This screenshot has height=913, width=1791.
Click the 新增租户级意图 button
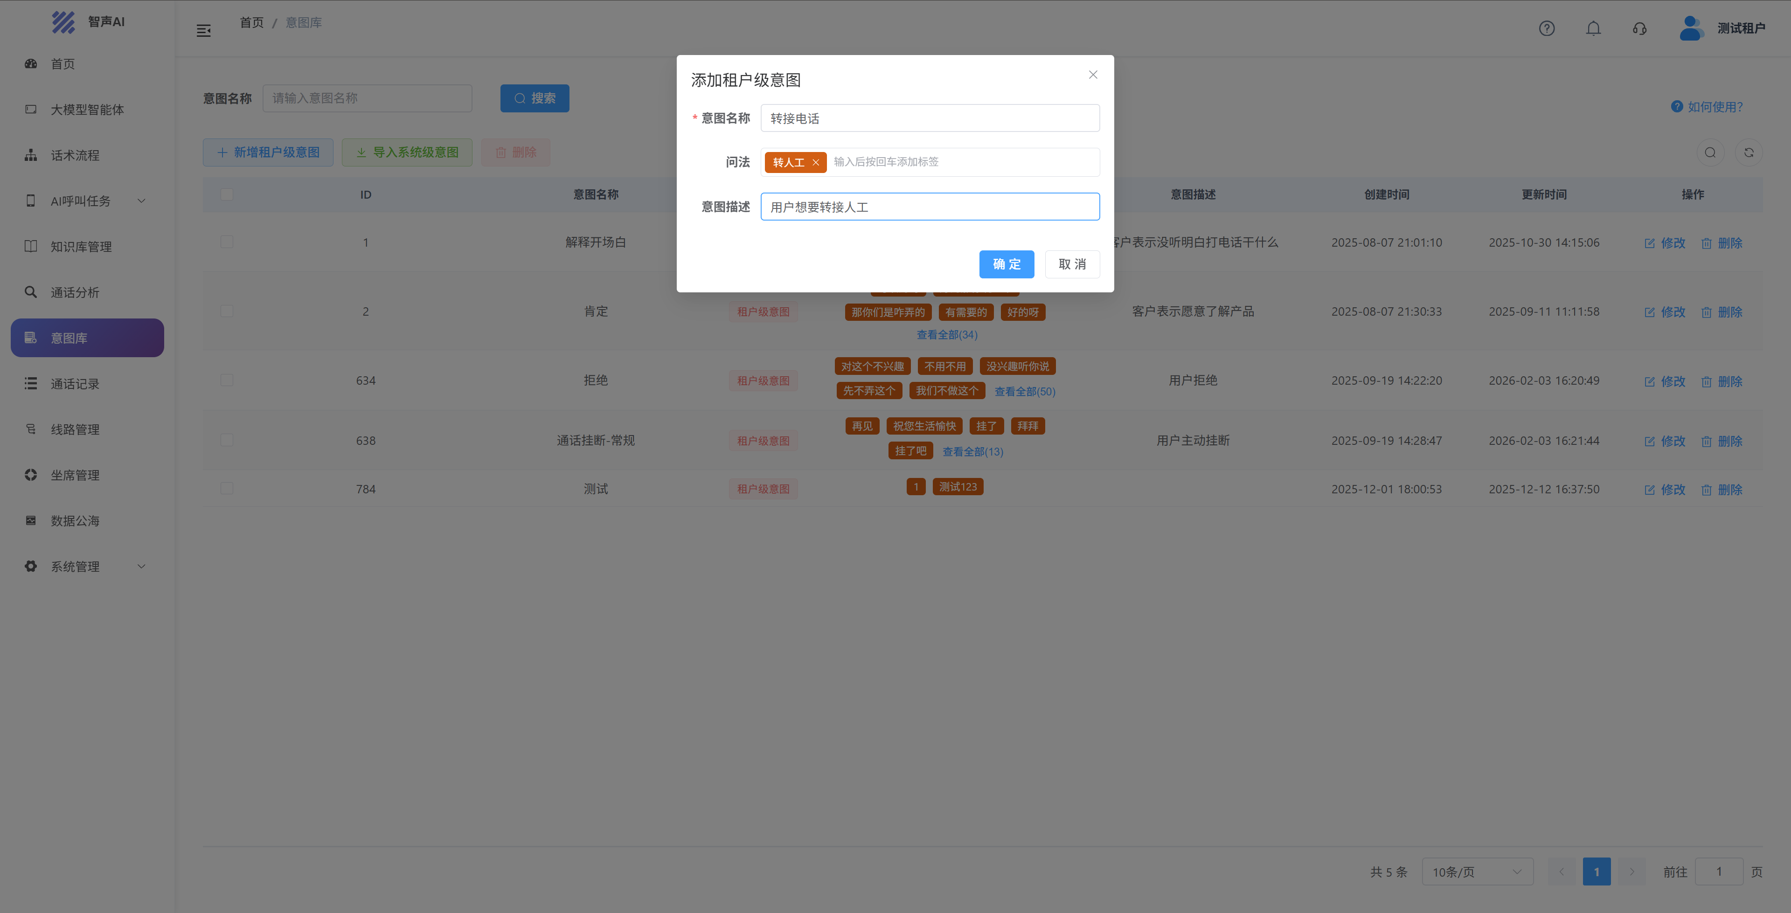[x=268, y=152]
